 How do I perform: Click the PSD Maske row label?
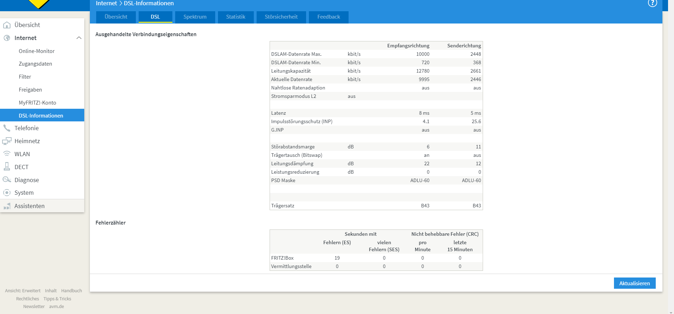tap(283, 180)
